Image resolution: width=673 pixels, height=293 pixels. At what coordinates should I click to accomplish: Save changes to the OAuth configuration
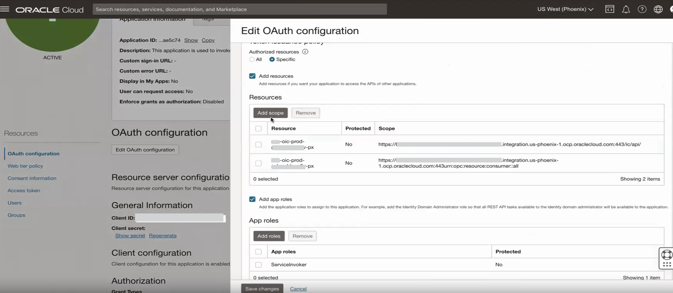pyautogui.click(x=262, y=289)
